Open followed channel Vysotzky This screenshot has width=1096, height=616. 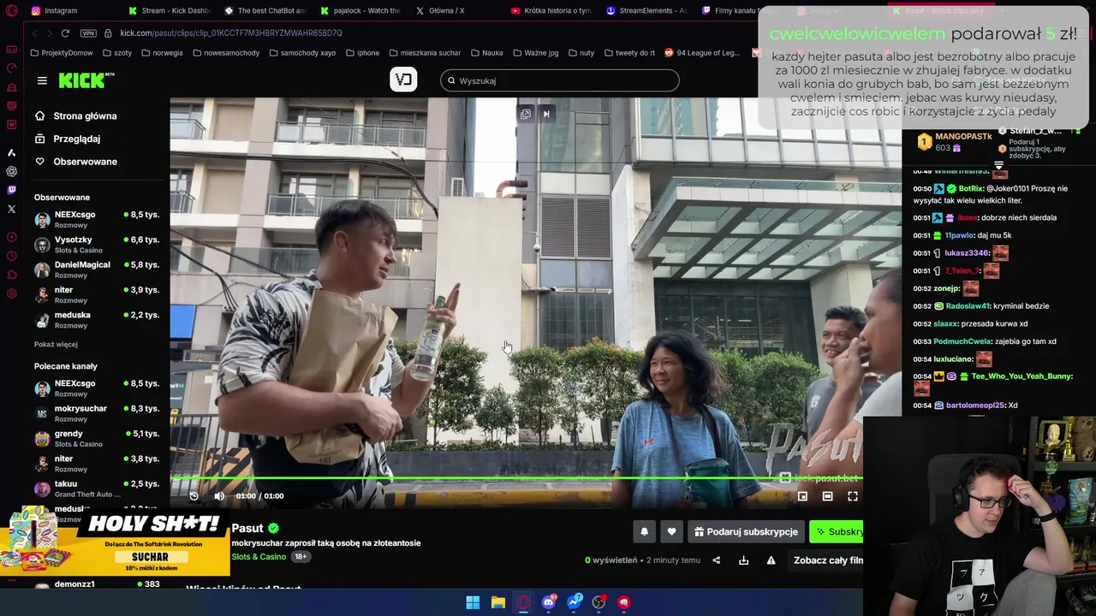tap(97, 245)
